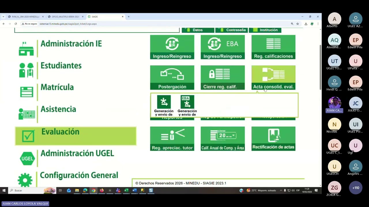The image size is (369, 207).
Task: Open the Reg. apreciac. tutor tile
Action: click(x=172, y=139)
